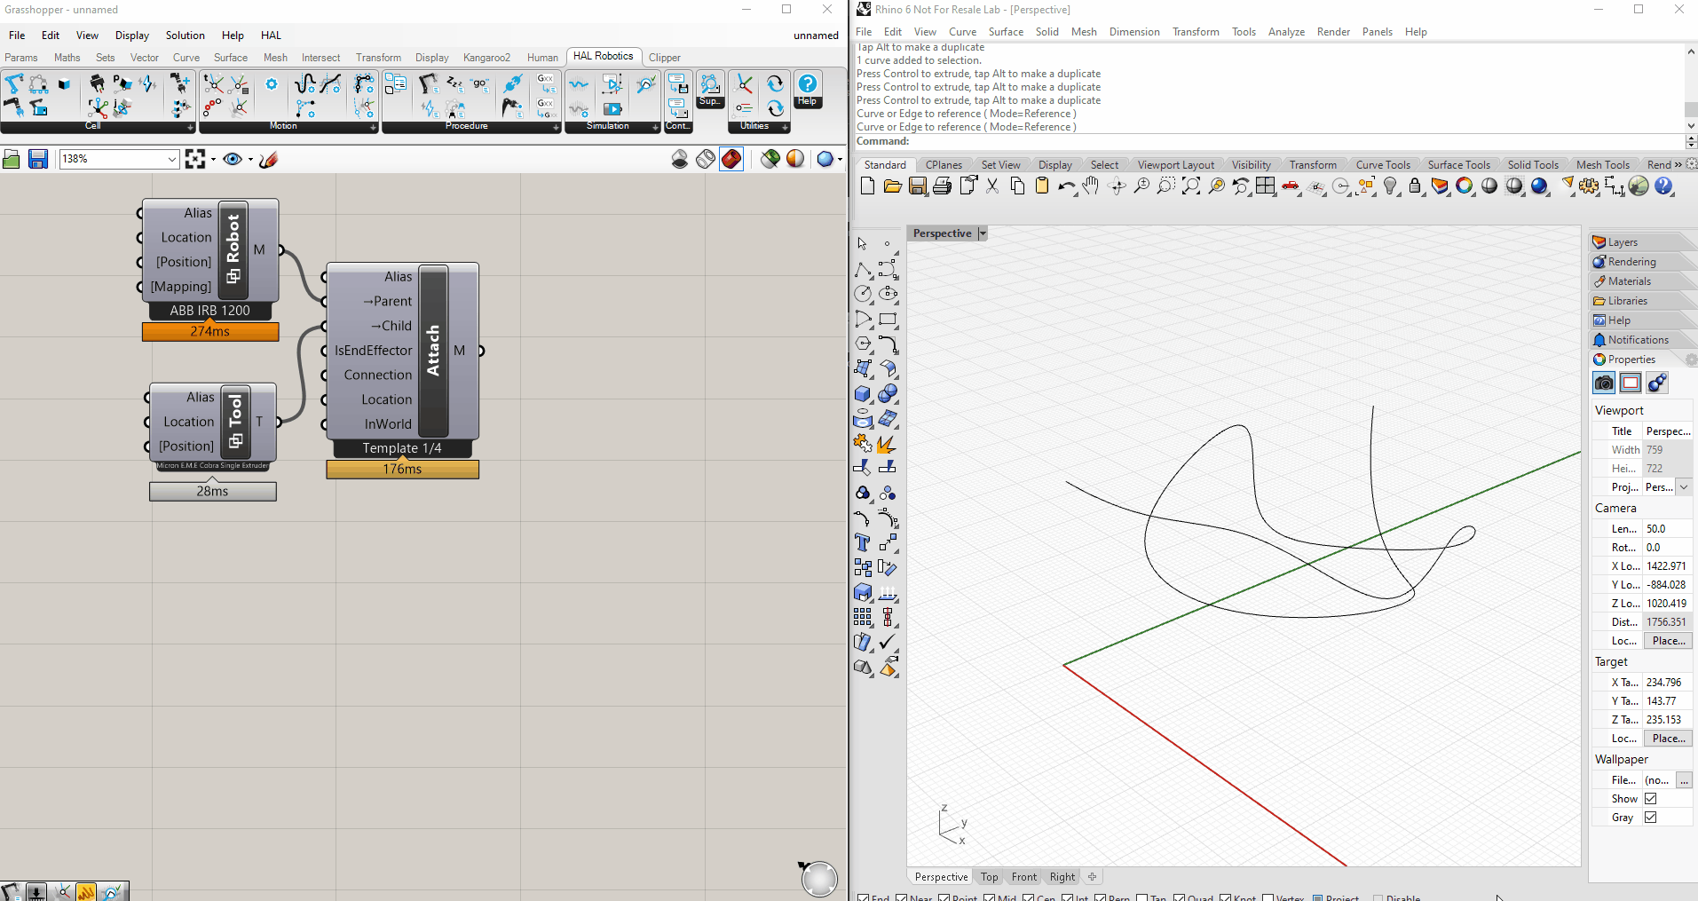Image resolution: width=1698 pixels, height=901 pixels.
Task: Save document icon in Grasshopper canvas toolbar
Action: point(37,160)
